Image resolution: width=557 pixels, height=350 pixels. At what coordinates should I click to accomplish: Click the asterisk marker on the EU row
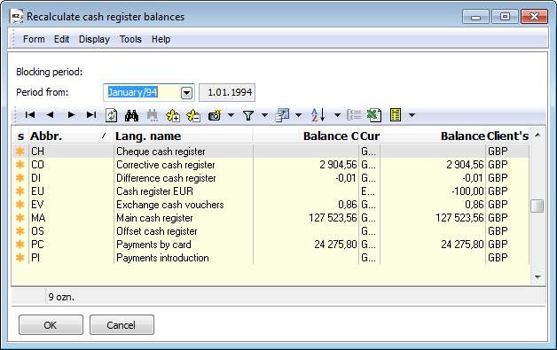tap(20, 191)
